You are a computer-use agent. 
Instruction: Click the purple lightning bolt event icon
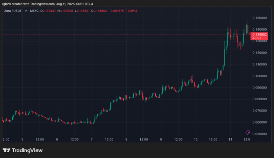[248, 132]
